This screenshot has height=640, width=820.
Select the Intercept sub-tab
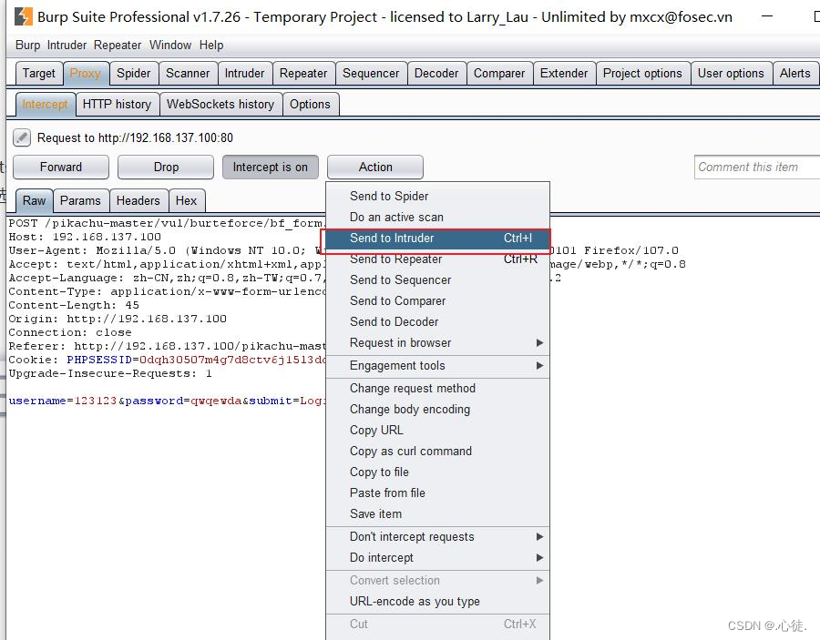(45, 105)
